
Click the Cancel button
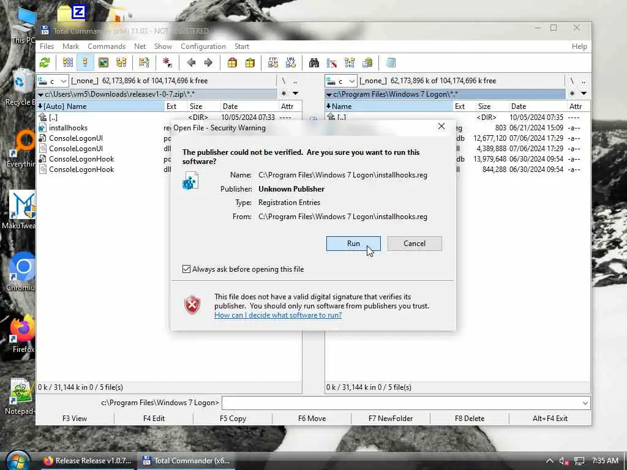click(415, 244)
